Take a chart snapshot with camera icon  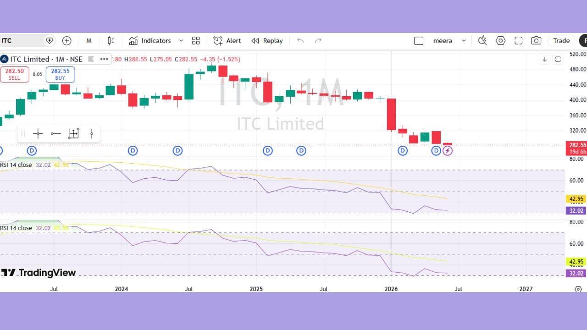536,41
